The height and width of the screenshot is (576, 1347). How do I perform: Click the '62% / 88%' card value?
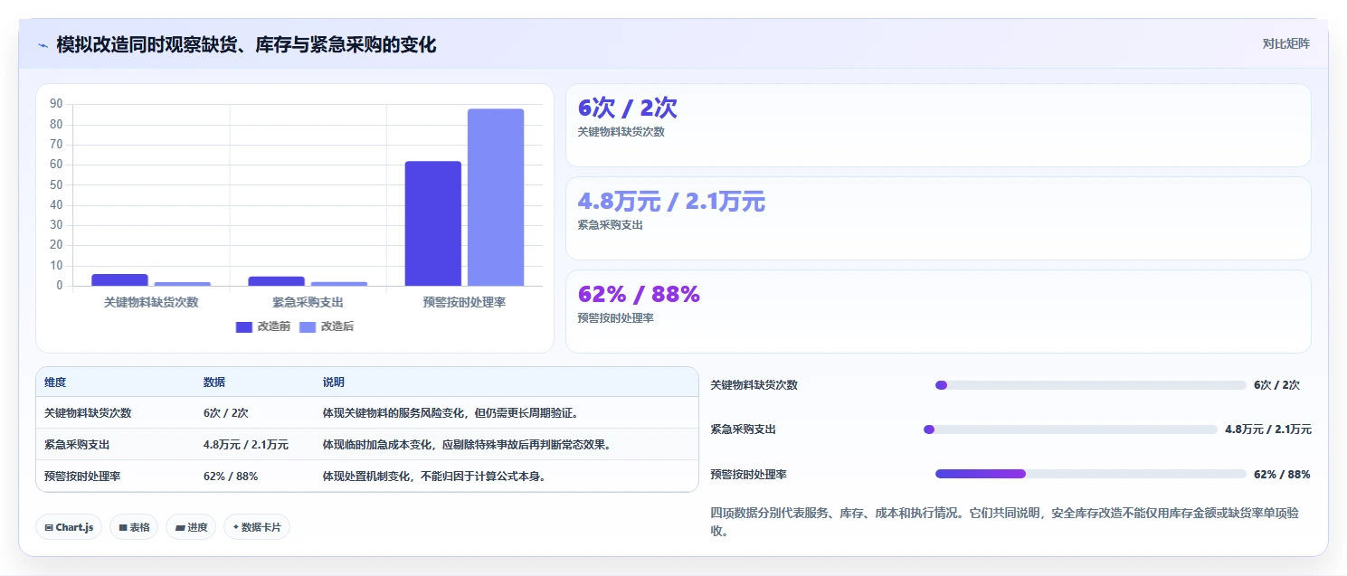click(x=639, y=295)
